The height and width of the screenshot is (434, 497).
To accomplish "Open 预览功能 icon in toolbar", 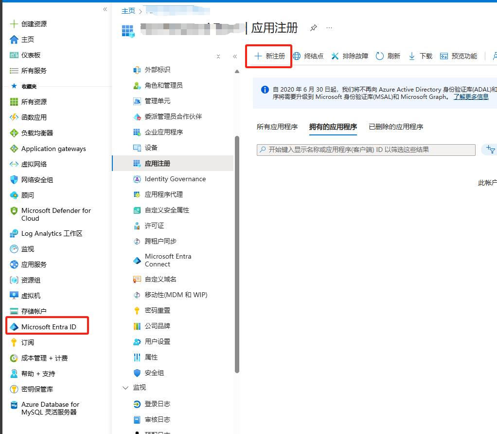I will pos(444,56).
